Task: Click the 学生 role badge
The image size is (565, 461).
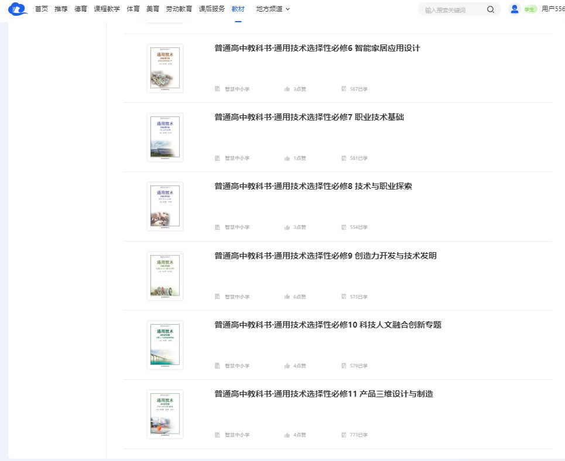Action: [x=529, y=9]
